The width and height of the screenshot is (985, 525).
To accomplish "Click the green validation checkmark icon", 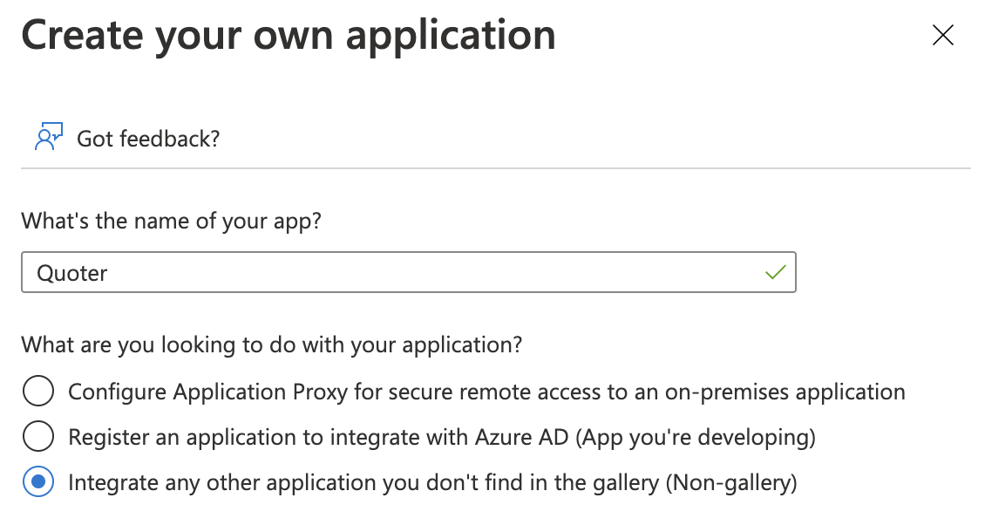I will (x=776, y=272).
